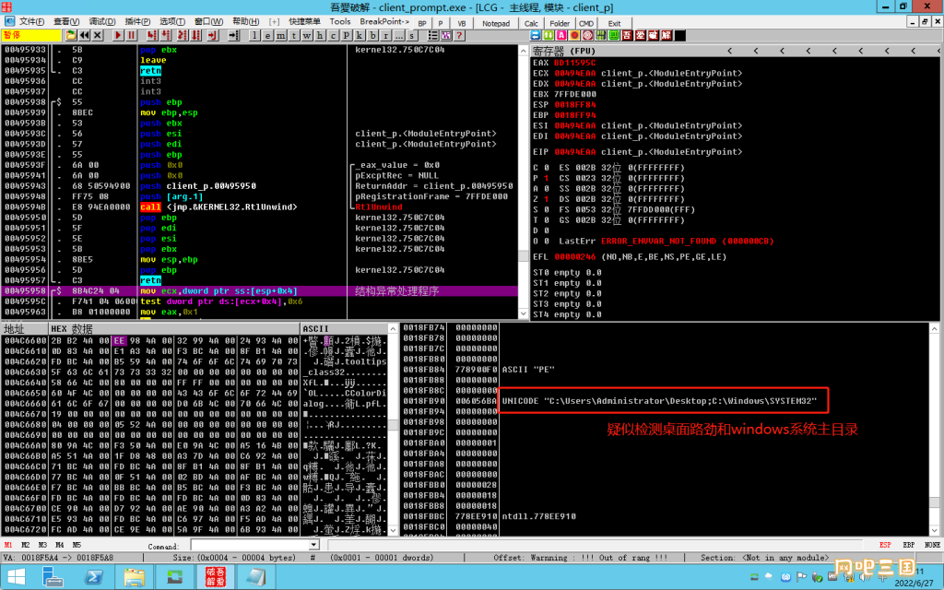This screenshot has height=590, width=944.
Task: Click the Pause execution icon
Action: (x=131, y=36)
